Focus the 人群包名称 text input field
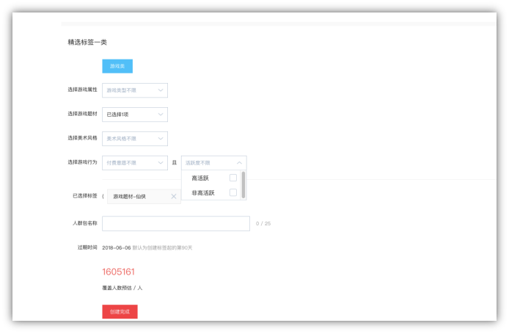509x334 pixels. pyautogui.click(x=176, y=223)
